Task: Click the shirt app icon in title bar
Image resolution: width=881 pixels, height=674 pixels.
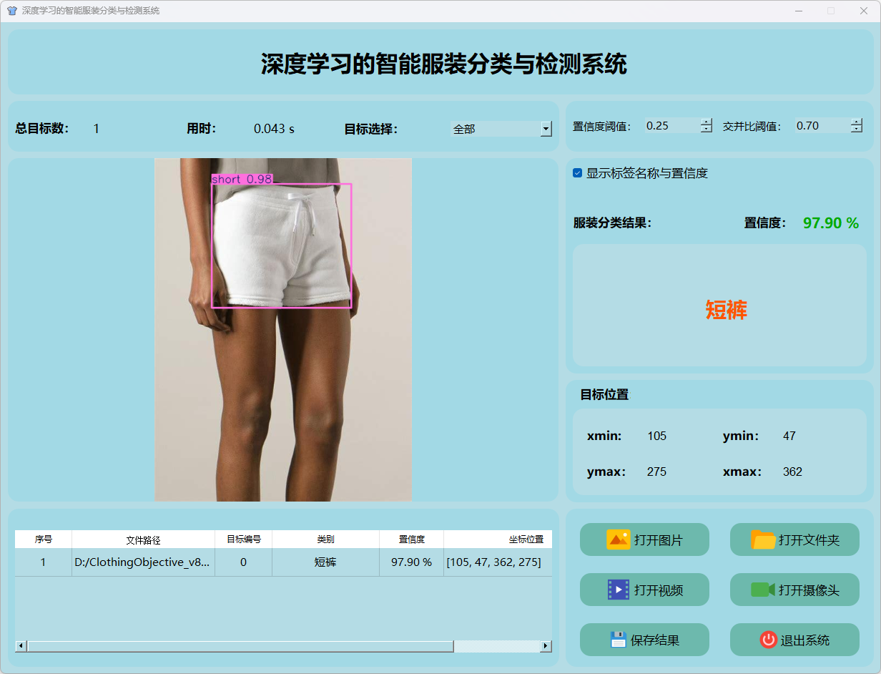Action: (x=11, y=11)
